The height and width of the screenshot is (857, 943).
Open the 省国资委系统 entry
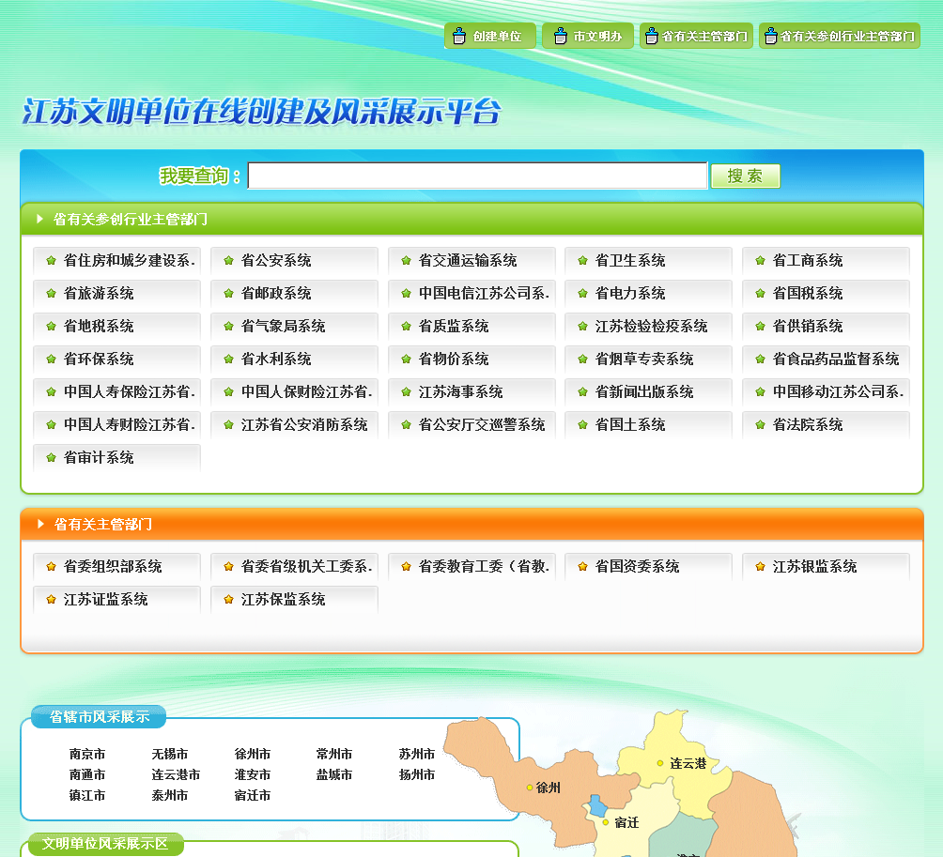[637, 567]
